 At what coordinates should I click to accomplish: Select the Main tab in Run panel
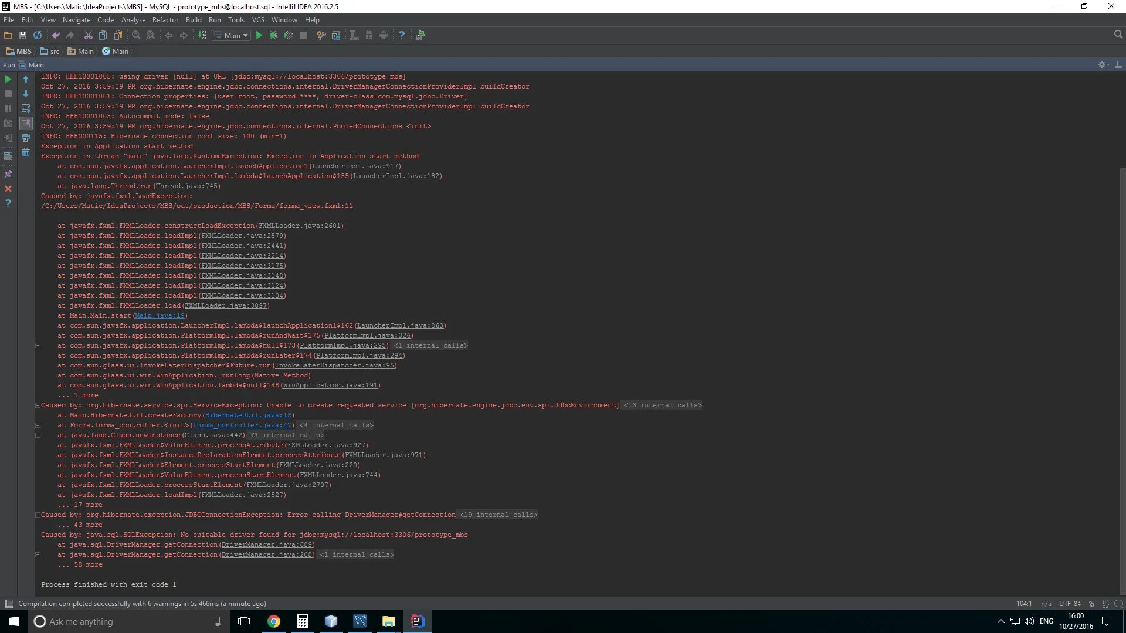coord(31,65)
